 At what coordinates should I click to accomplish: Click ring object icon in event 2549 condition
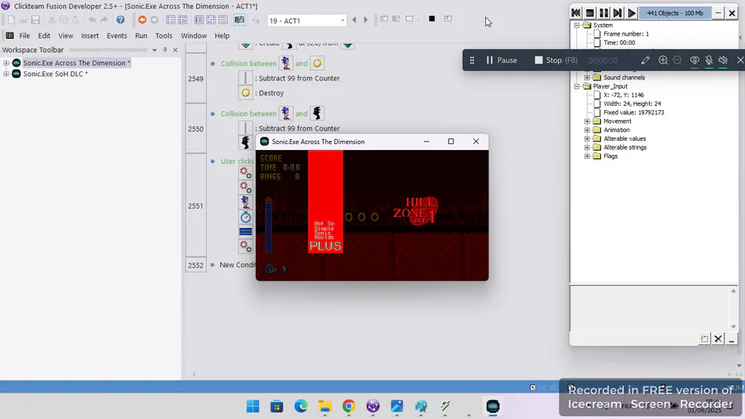[317, 63]
